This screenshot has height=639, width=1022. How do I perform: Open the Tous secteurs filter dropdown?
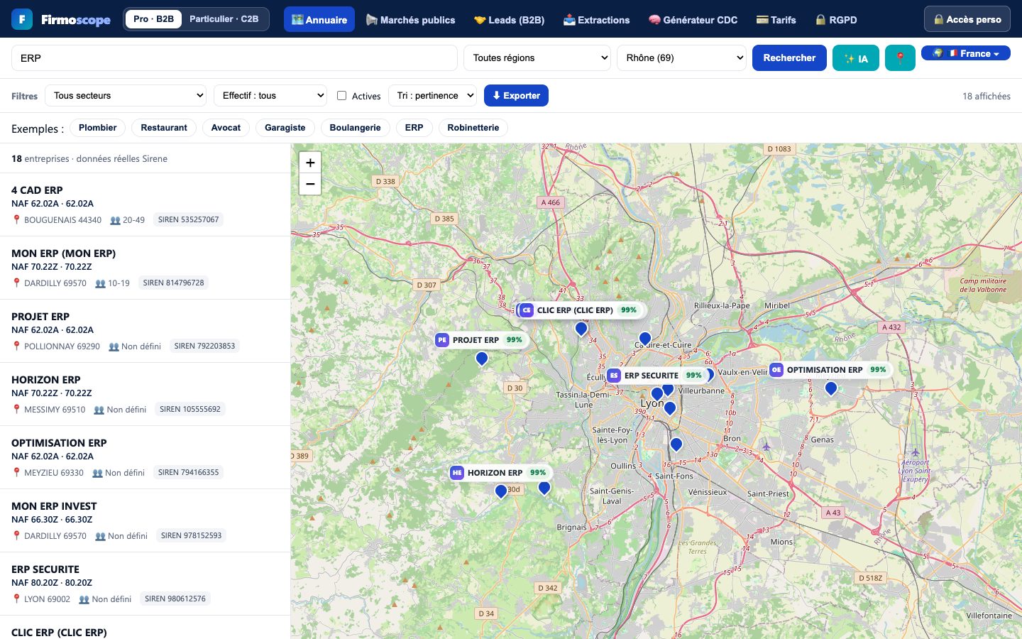126,96
